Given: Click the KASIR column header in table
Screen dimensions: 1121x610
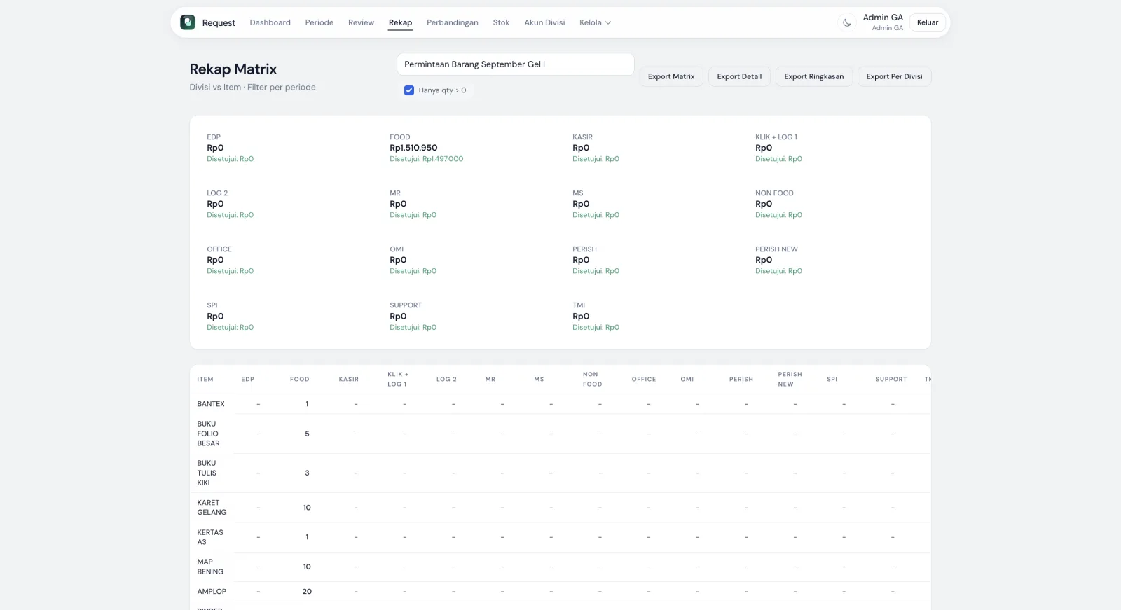Looking at the screenshot, I should 349,380.
